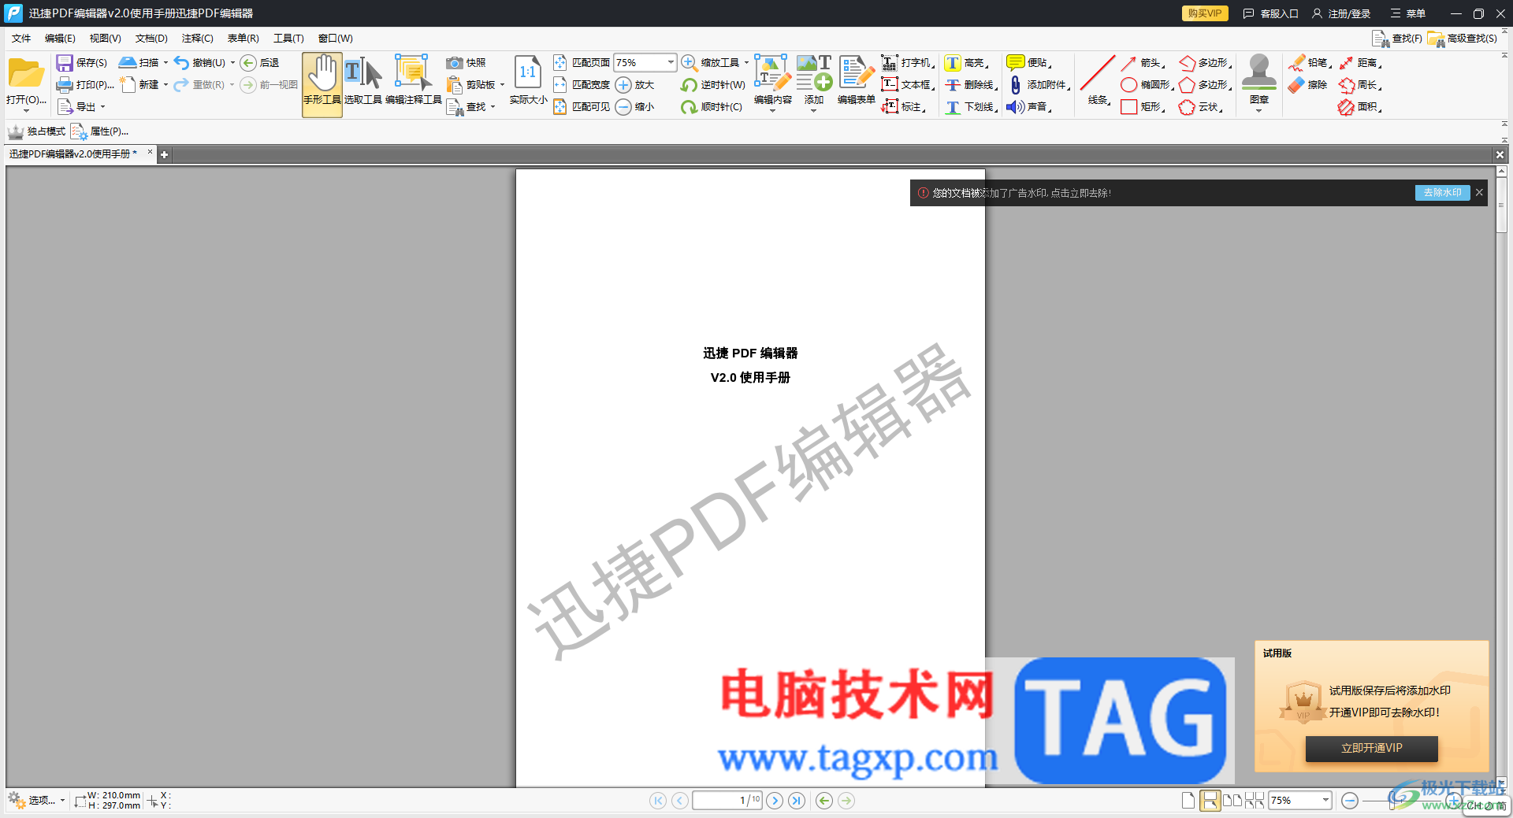Expand the Clipboard (剪贴板) dropdown arrow
Image resolution: width=1513 pixels, height=818 pixels.
(502, 84)
